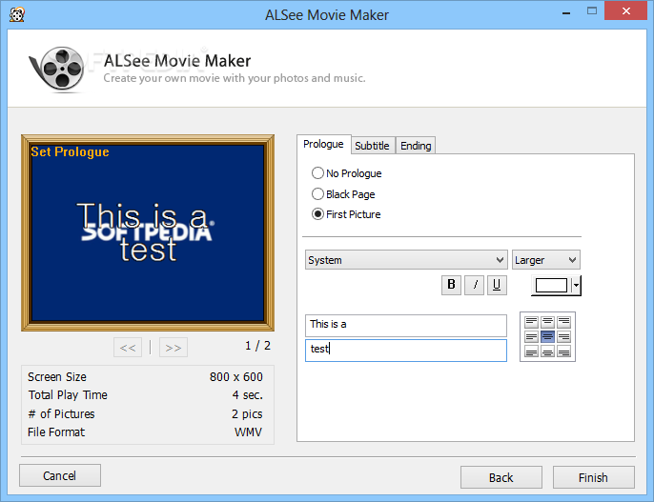Set text alignment to top-center
654x502 pixels.
[x=547, y=322]
